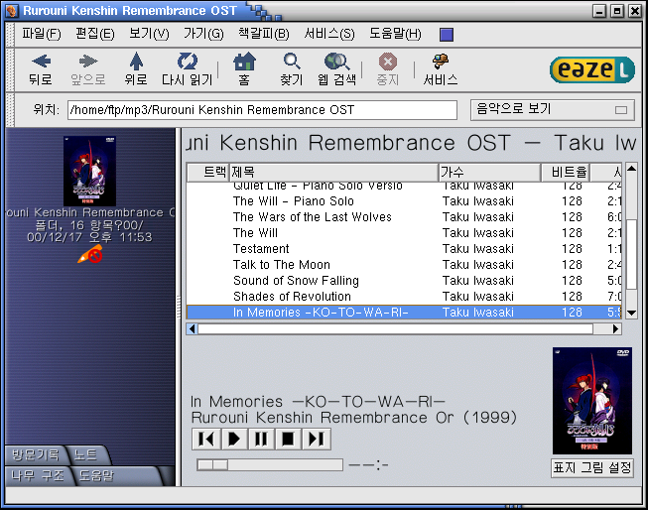Screen dimensions: 648x510
Task: Open the 가기(G) menu
Action: (203, 34)
